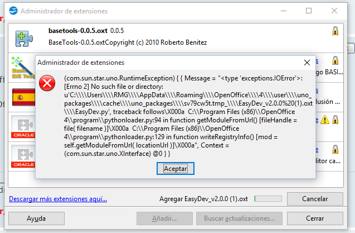The height and width of the screenshot is (233, 355).
Task: Click BaseTools copyright Roberto Benitez description
Action: click(x=128, y=42)
